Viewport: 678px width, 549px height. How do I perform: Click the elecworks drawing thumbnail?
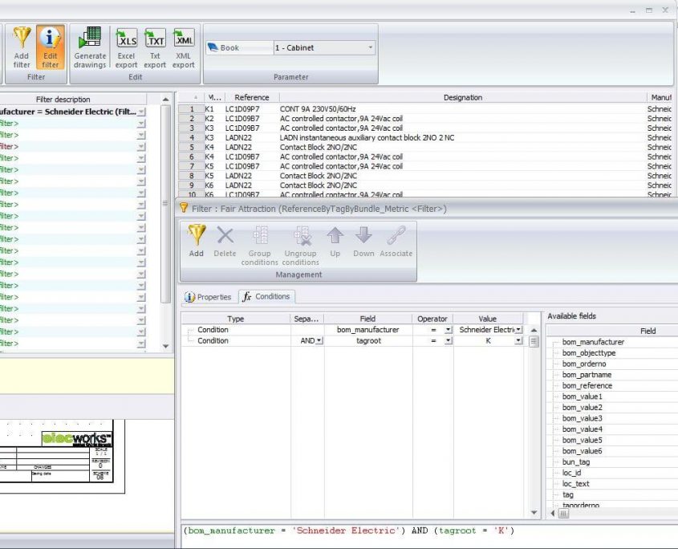click(x=63, y=456)
